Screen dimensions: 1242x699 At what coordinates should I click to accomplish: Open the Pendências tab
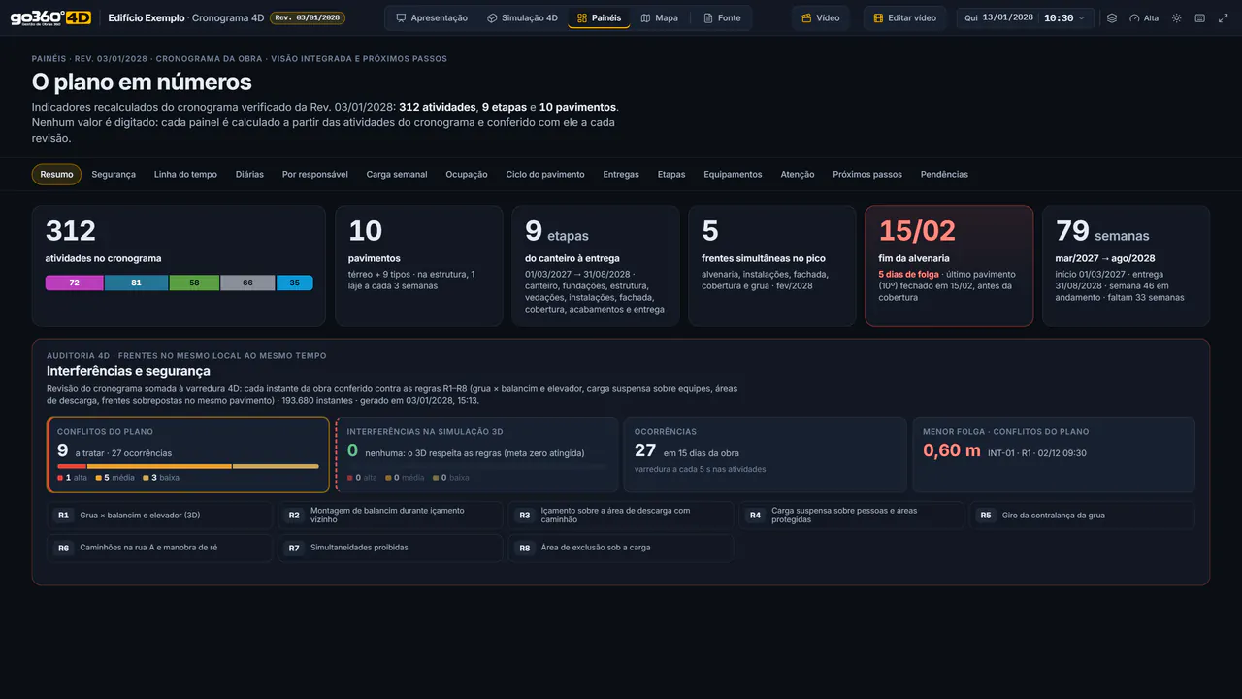[944, 175]
